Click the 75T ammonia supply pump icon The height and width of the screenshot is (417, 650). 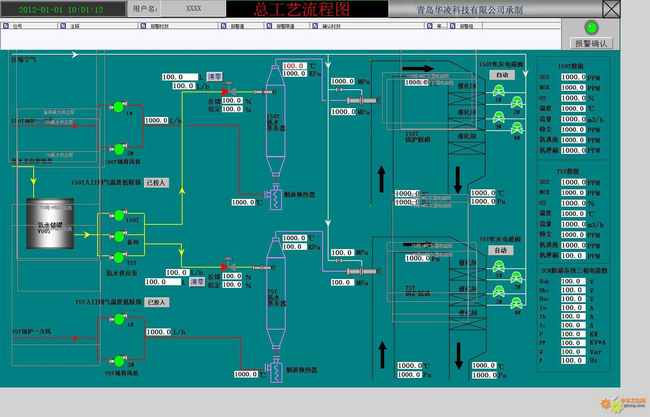point(119,257)
